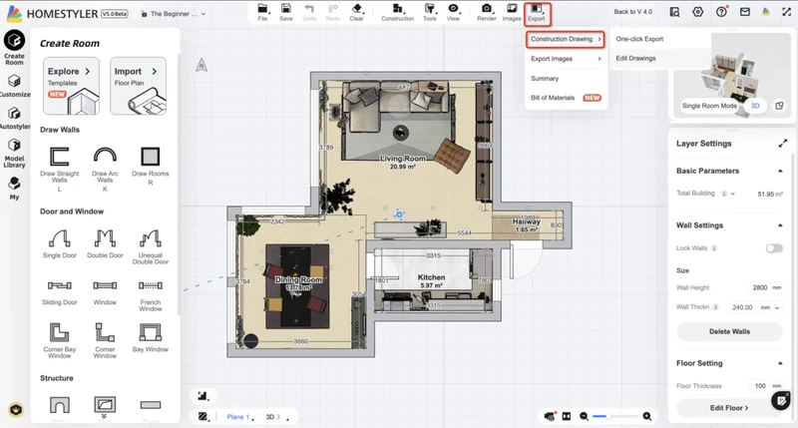Toggle the Lock Walls switch
The width and height of the screenshot is (798, 428).
773,247
